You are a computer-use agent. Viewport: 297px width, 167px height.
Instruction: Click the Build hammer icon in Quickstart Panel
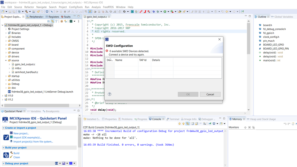pyautogui.click(x=12, y=153)
